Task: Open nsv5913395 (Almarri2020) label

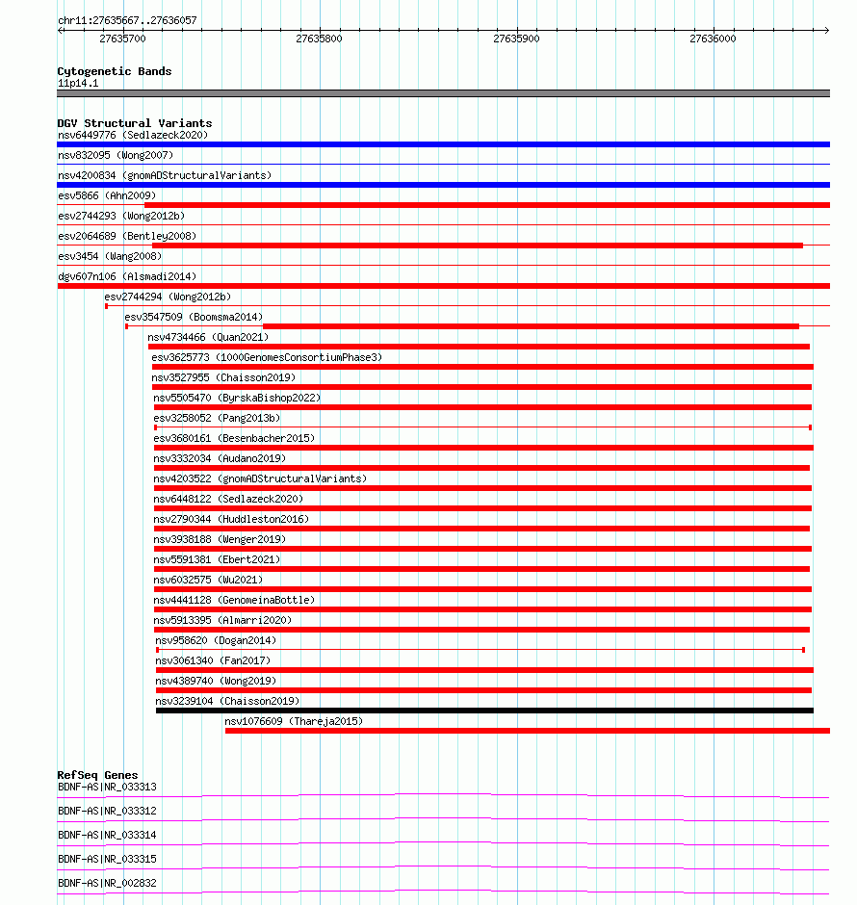Action: tap(222, 620)
